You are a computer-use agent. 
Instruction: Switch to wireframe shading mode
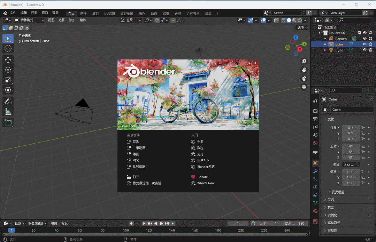[283, 21]
